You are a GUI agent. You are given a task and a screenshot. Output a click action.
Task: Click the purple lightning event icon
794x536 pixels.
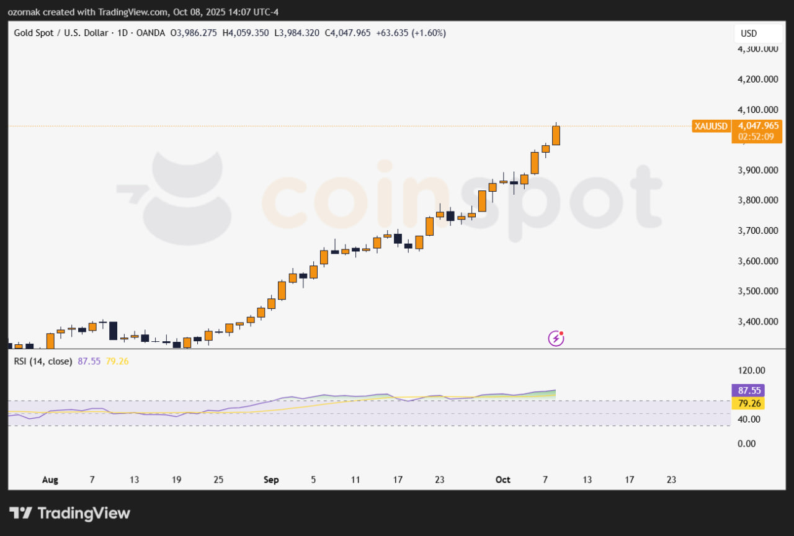pyautogui.click(x=556, y=338)
